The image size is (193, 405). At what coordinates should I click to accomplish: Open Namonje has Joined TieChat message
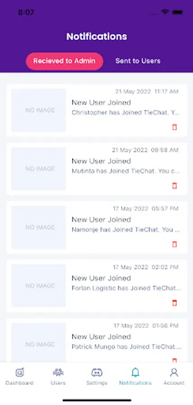(126, 229)
